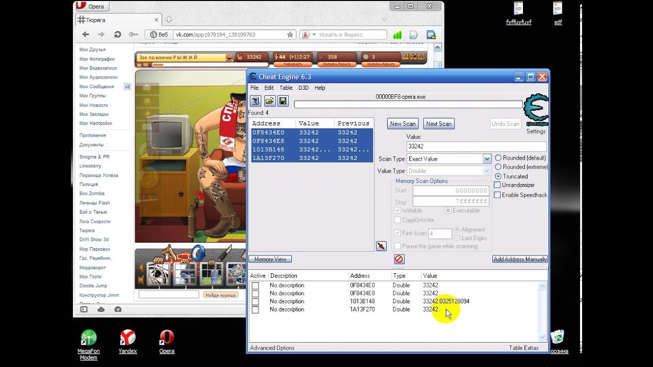The image size is (653, 367).
Task: Open Help menu in Cheat Engine
Action: (320, 88)
